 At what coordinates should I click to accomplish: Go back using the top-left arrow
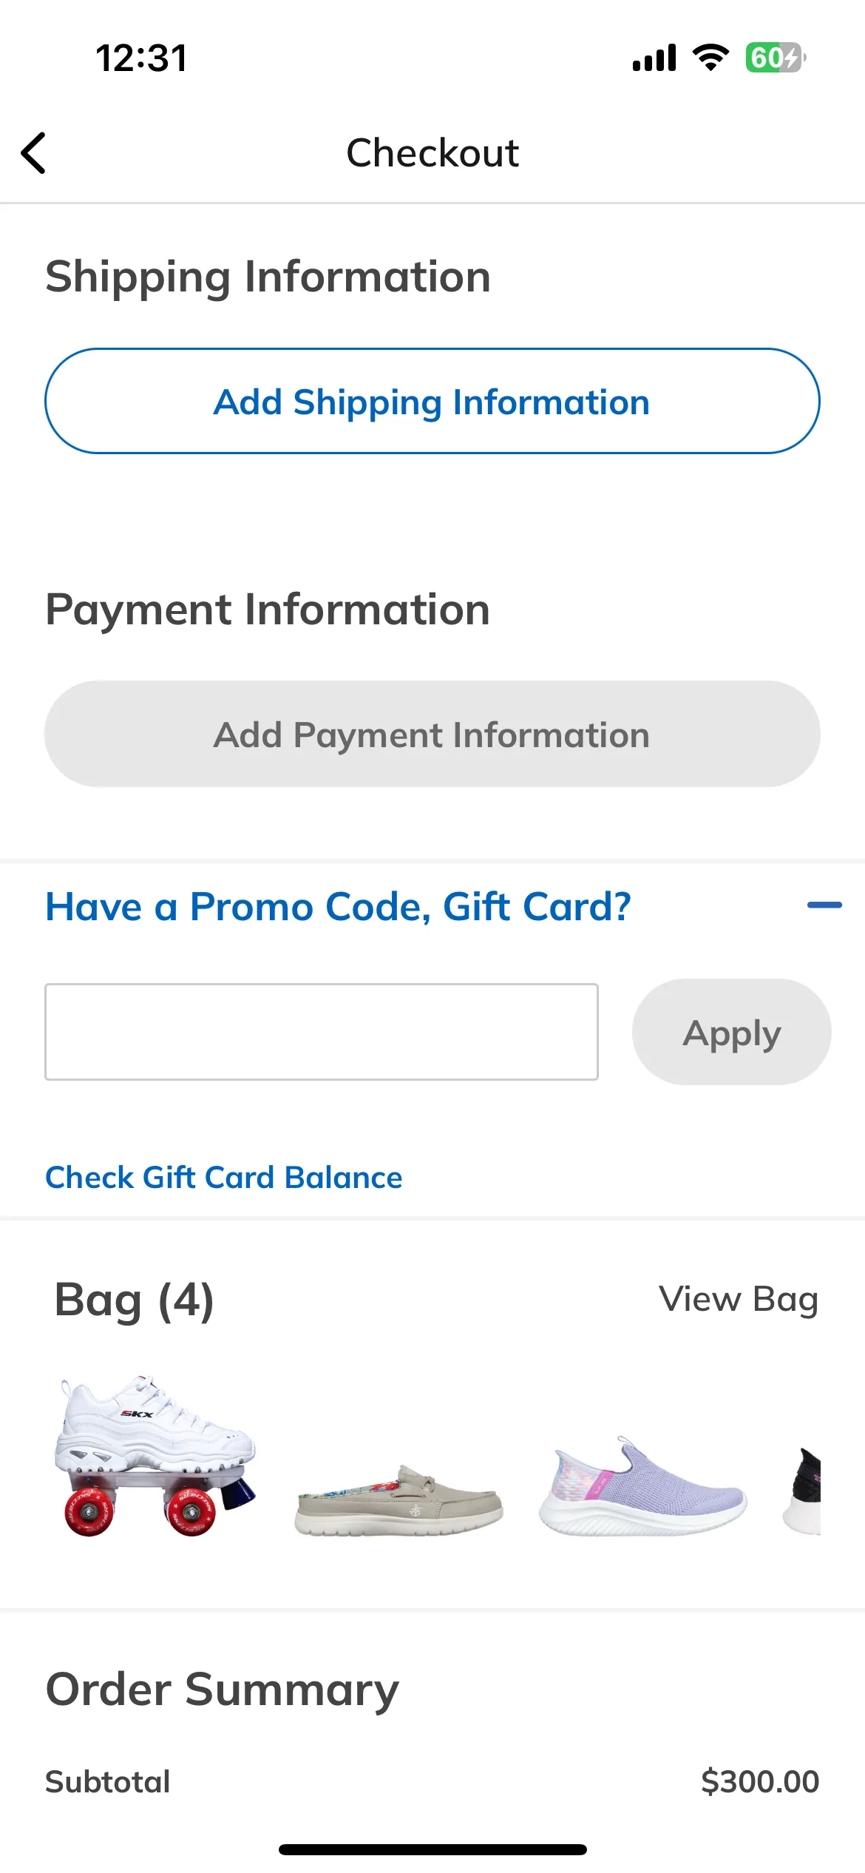(34, 153)
